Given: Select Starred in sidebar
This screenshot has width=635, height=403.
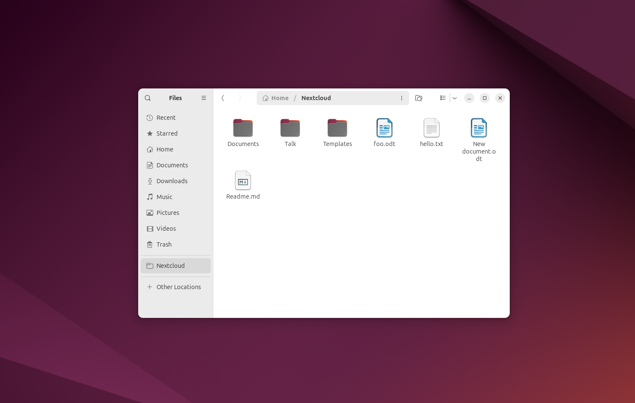Looking at the screenshot, I should point(176,133).
